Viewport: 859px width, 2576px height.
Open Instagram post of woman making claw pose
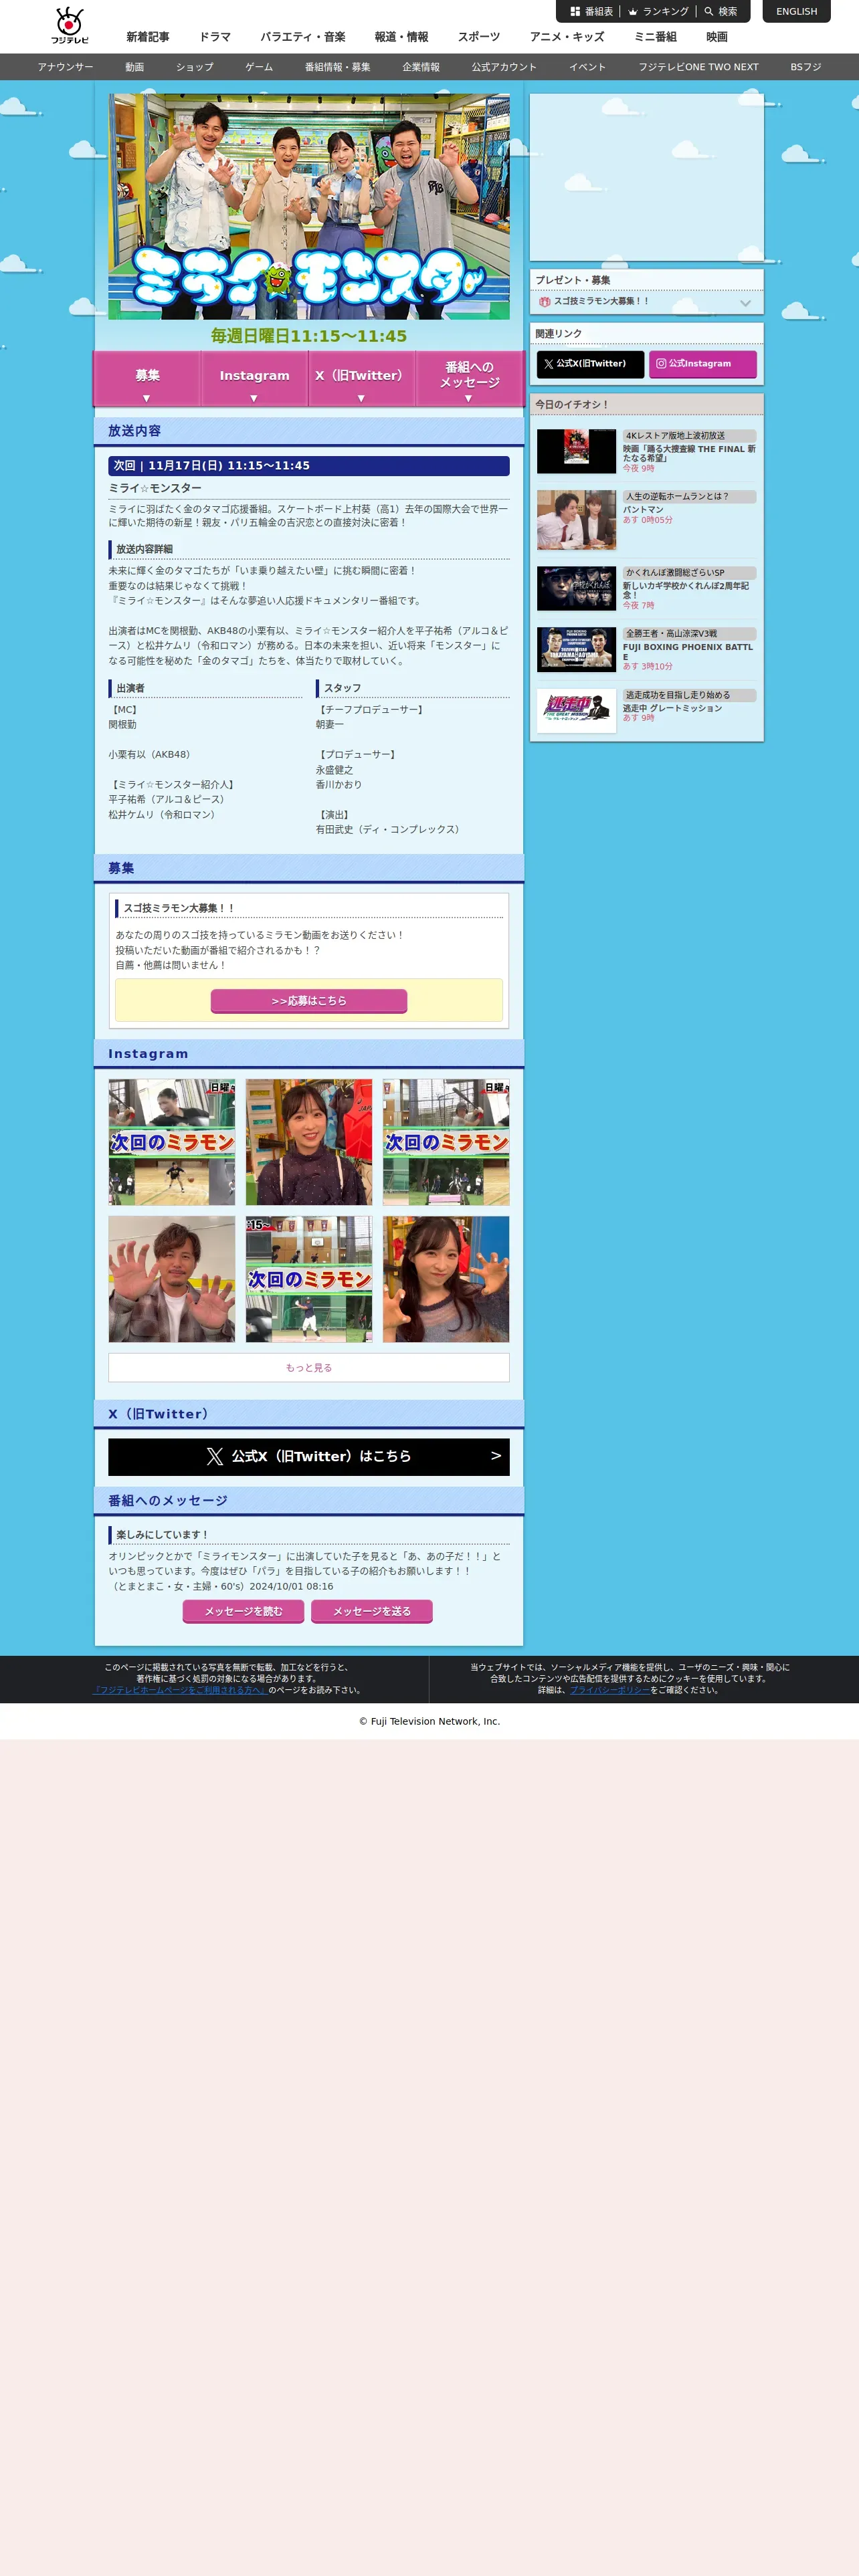[446, 1279]
